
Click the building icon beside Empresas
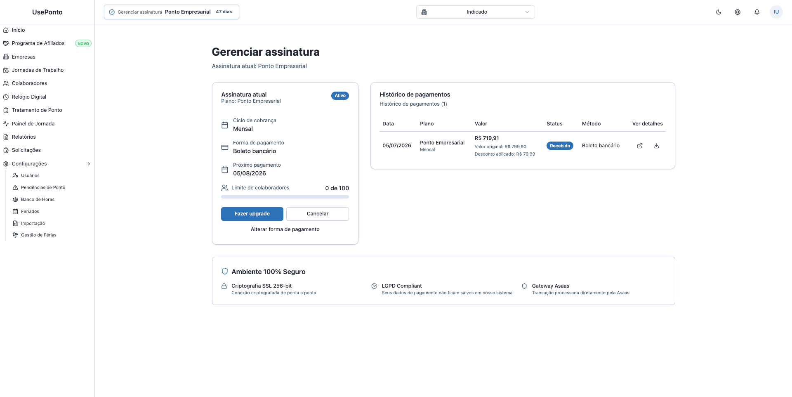point(6,57)
